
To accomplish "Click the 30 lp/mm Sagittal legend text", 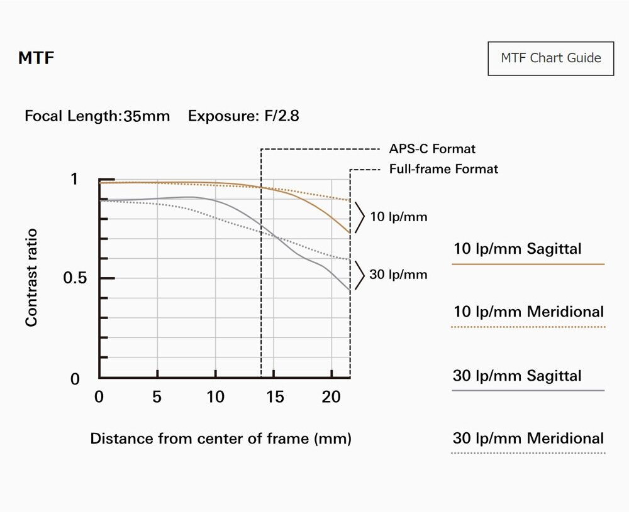I will point(517,376).
